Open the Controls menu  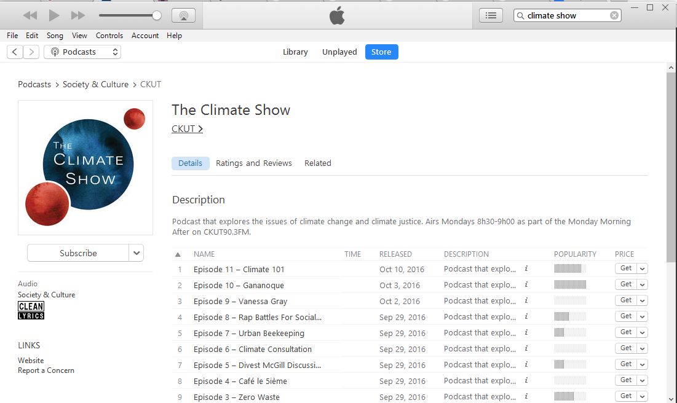point(109,36)
